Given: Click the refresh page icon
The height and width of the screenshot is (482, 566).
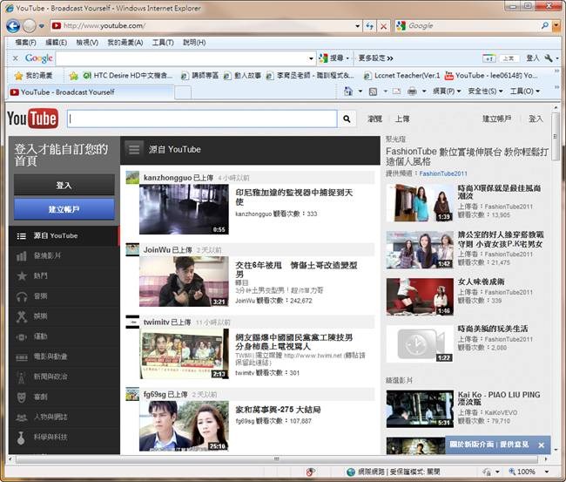Looking at the screenshot, I should (369, 26).
